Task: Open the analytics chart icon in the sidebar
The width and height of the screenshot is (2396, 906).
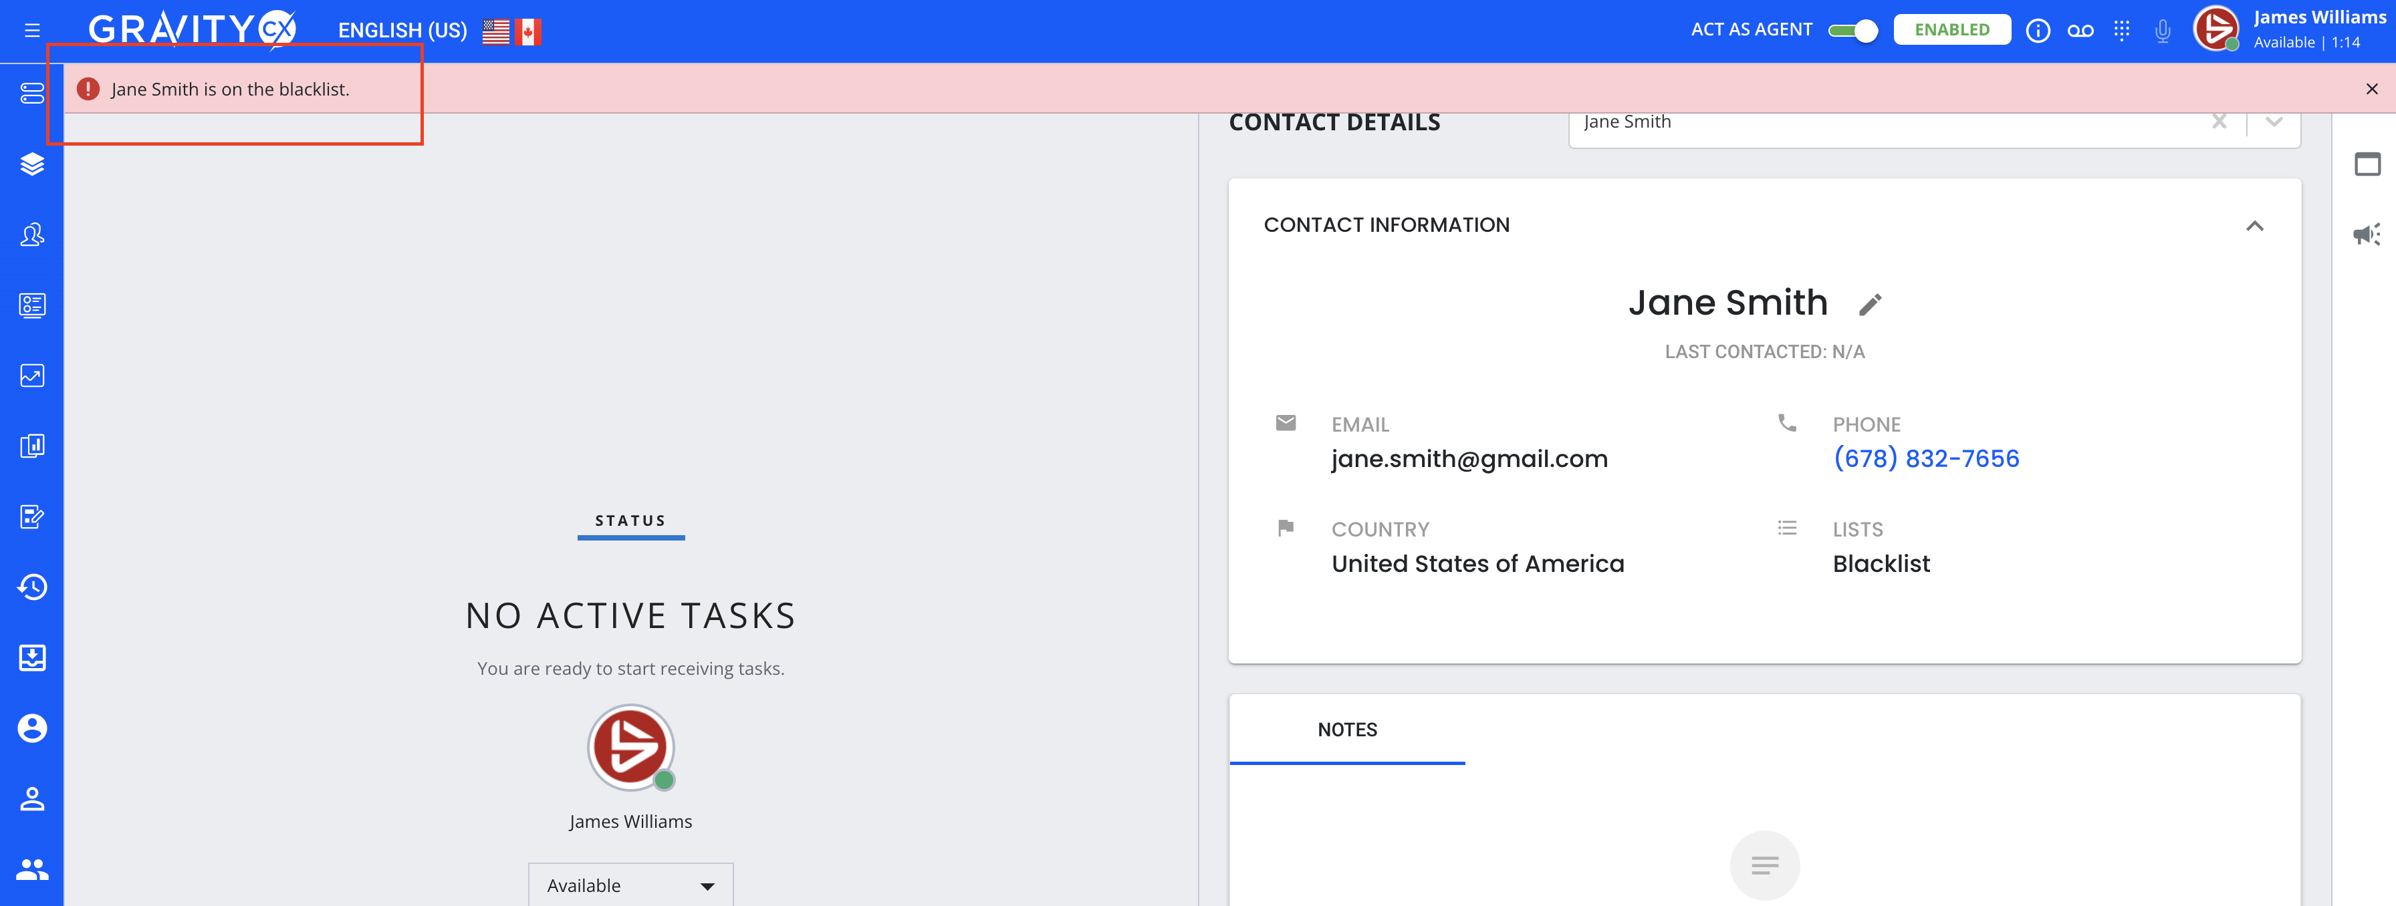Action: pyautogui.click(x=31, y=375)
